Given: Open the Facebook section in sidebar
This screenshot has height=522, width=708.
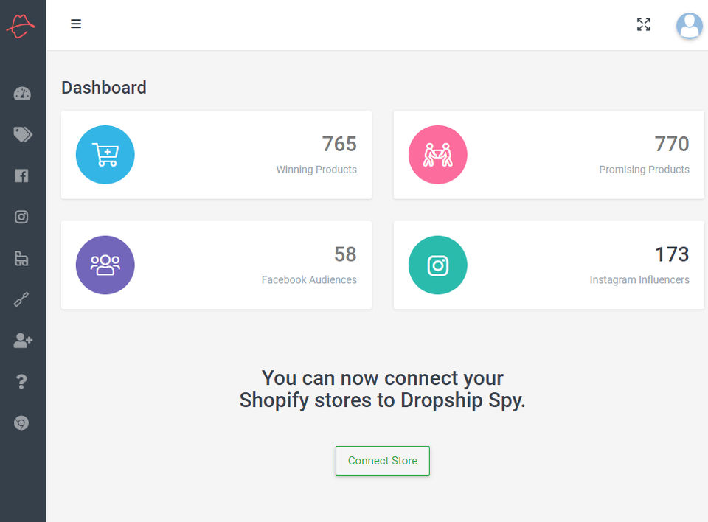Looking at the screenshot, I should pyautogui.click(x=21, y=175).
